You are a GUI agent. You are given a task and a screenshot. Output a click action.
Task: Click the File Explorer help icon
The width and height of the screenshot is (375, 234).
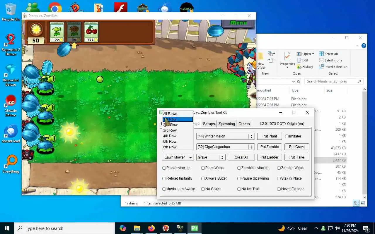tap(364, 46)
